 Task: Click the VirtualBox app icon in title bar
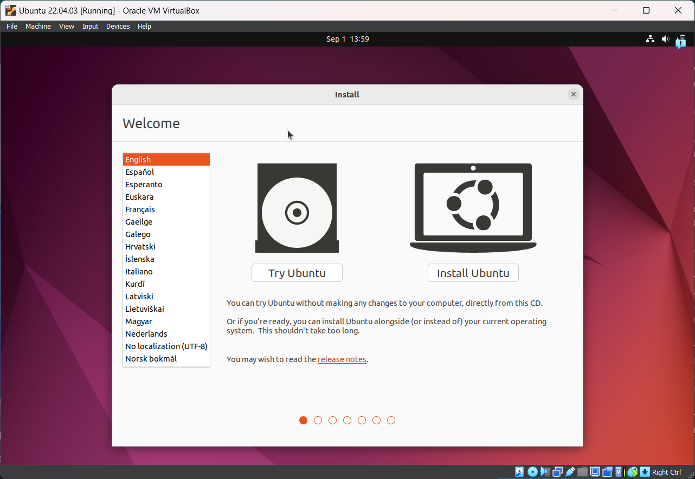point(10,10)
